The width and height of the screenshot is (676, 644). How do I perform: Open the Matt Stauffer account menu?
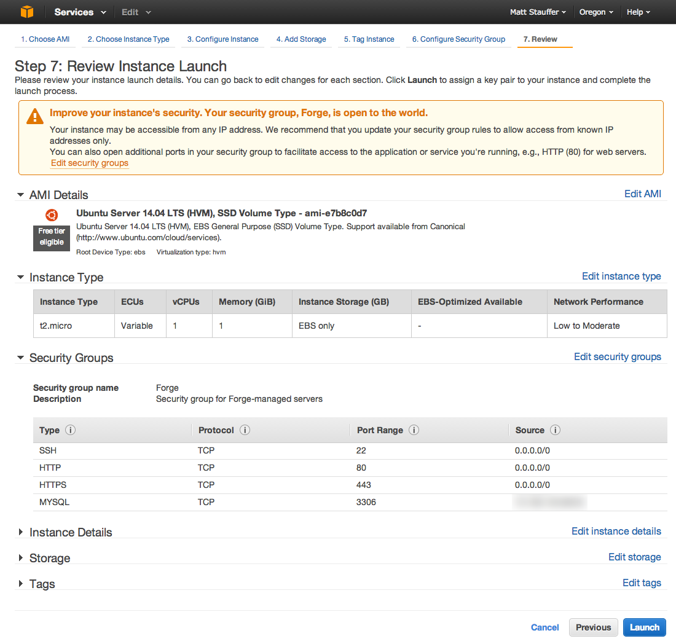[x=538, y=12]
